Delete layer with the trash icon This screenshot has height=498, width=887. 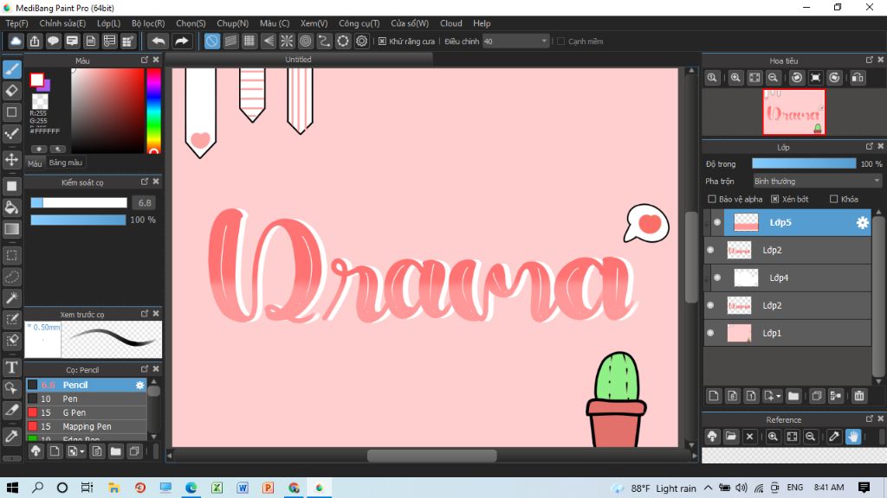tap(859, 396)
